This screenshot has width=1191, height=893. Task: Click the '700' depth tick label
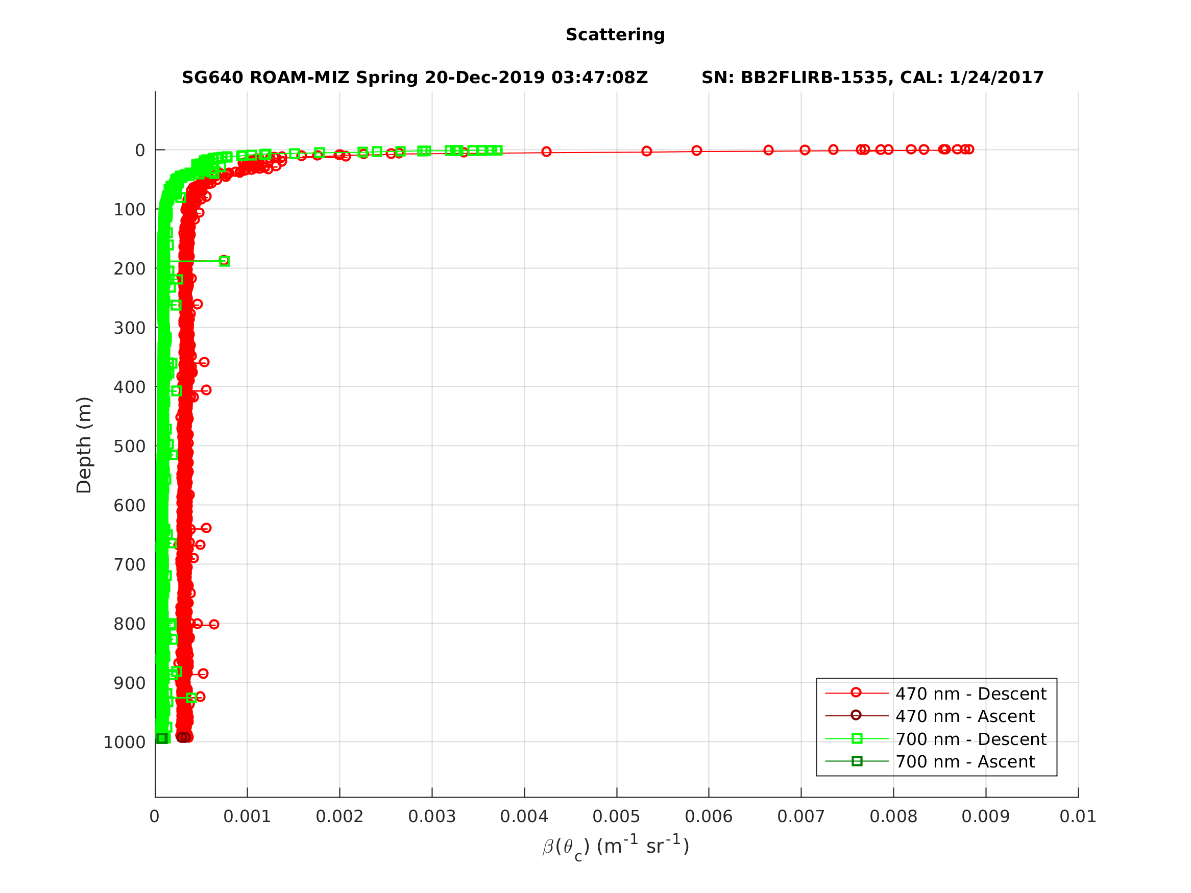[x=130, y=565]
